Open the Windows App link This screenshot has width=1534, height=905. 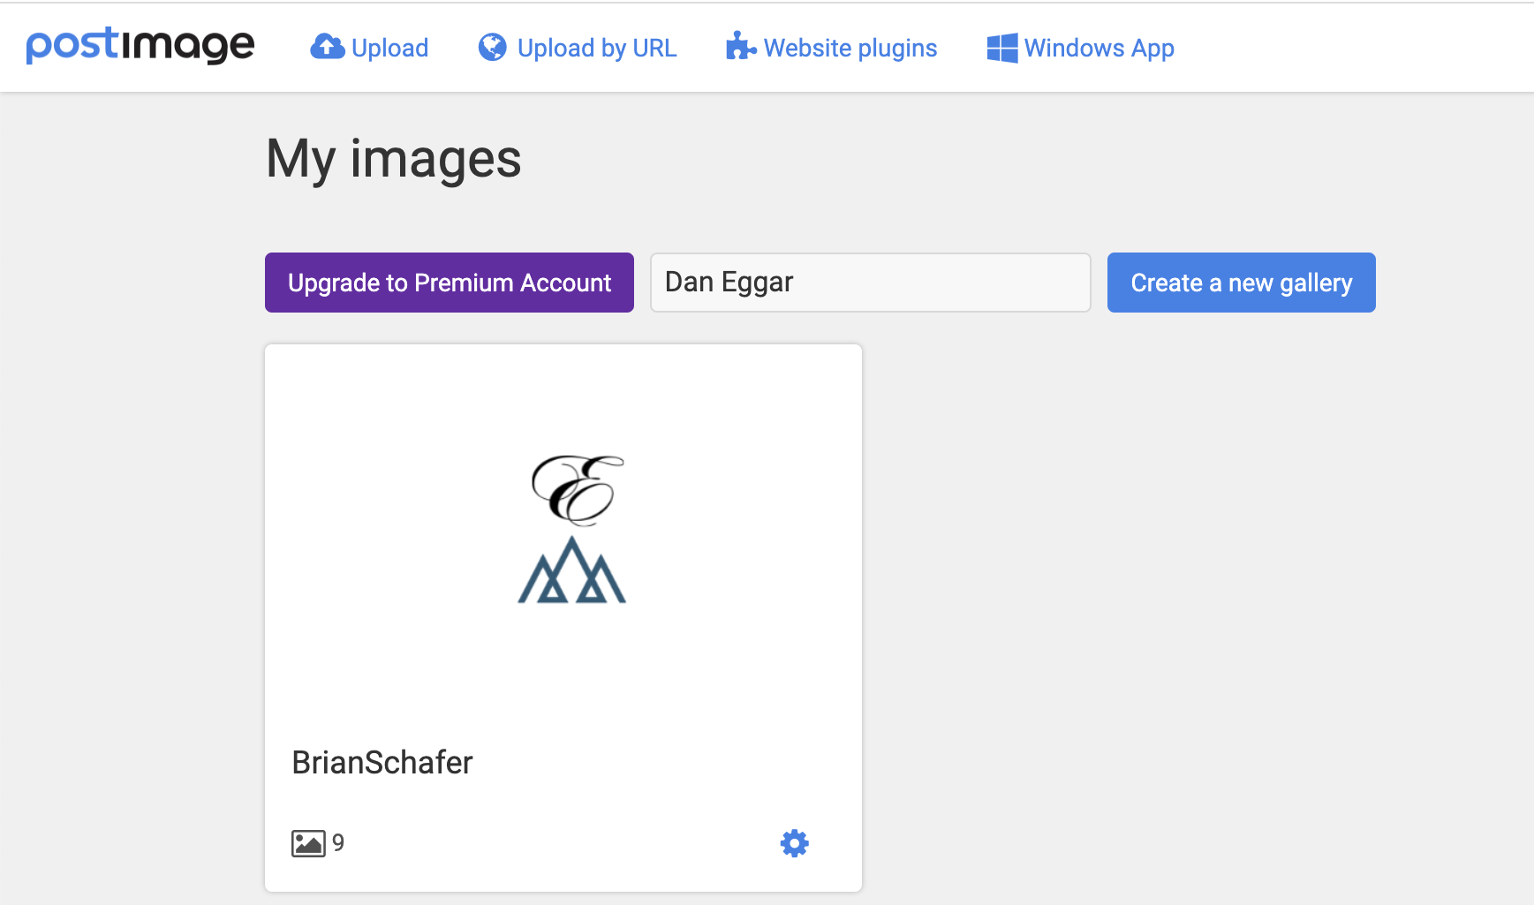pos(1099,48)
